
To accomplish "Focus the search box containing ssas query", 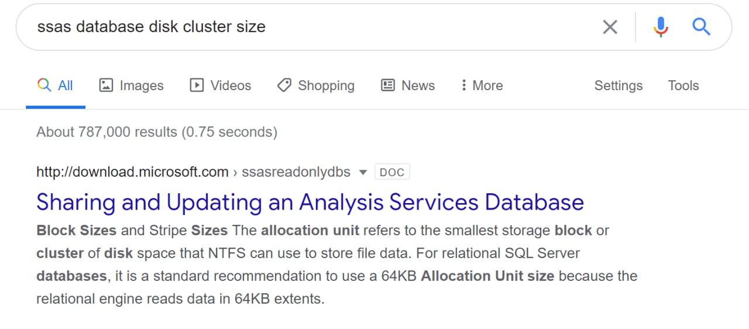I will [x=310, y=27].
